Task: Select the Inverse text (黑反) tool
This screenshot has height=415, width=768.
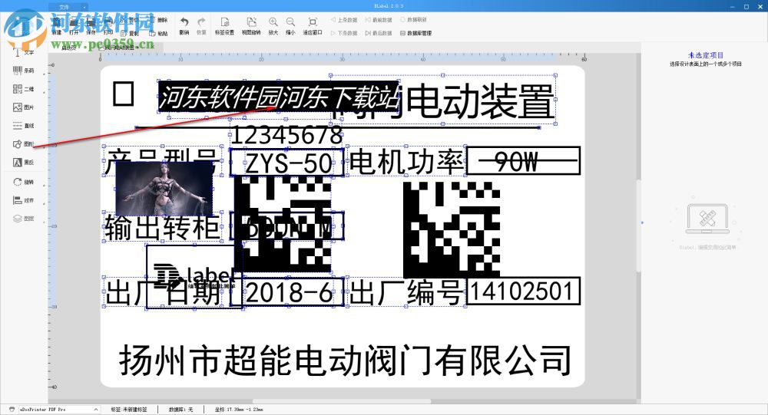Action: 23,162
